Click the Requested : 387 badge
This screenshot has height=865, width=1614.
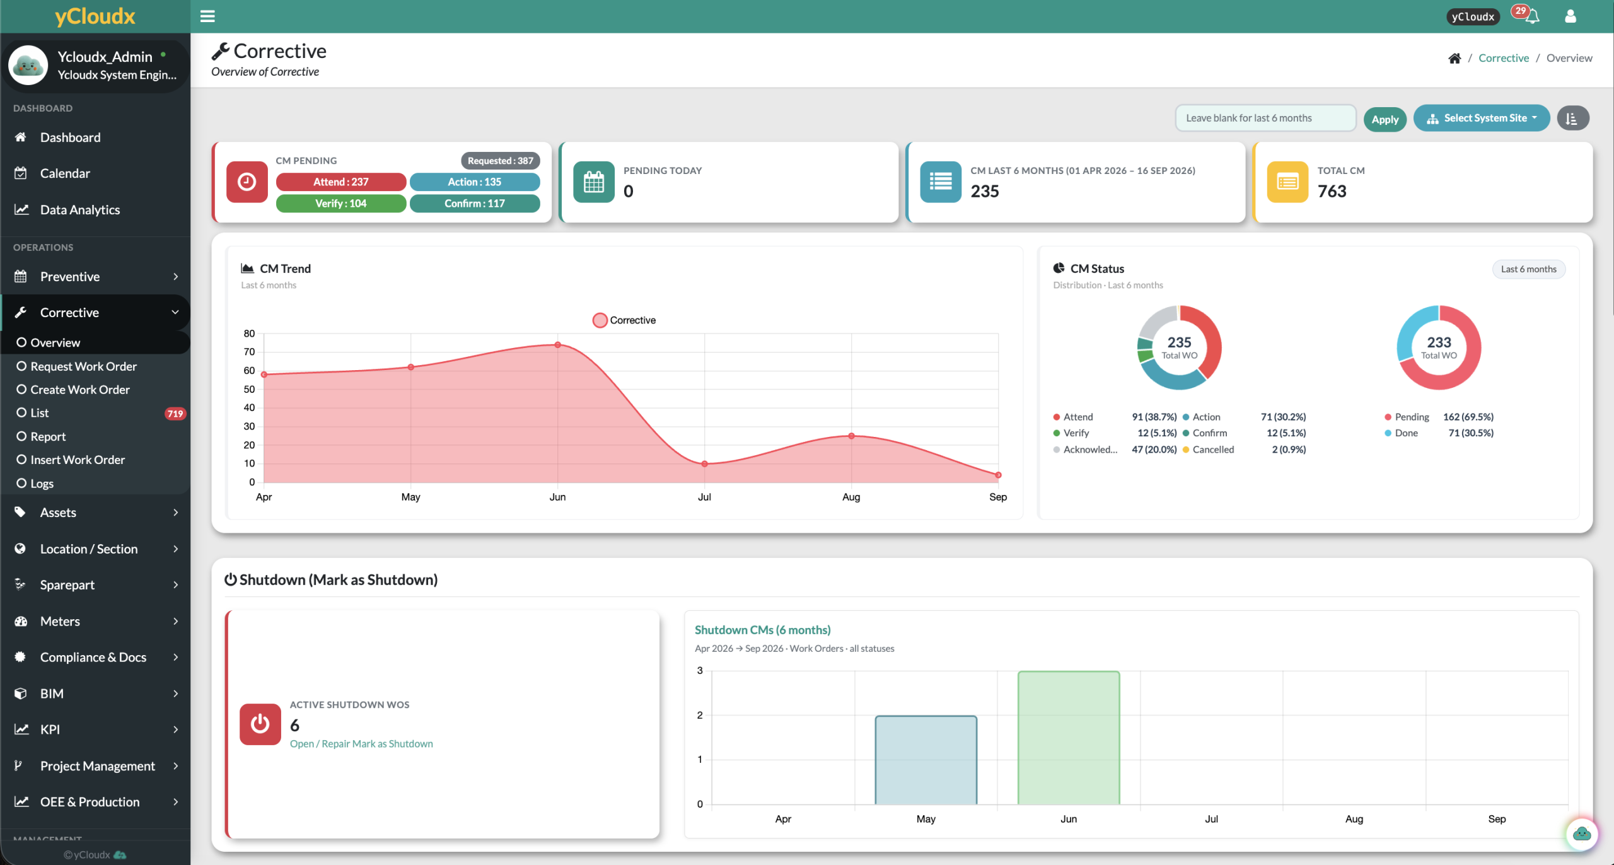click(501, 161)
